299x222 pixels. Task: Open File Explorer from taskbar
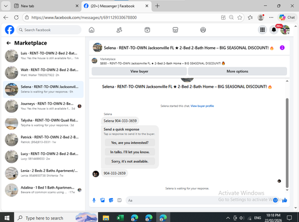106,218
